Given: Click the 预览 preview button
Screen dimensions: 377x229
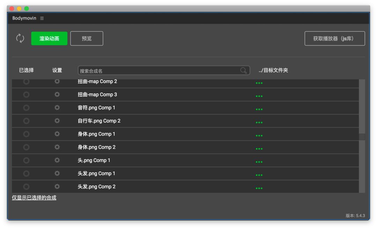Looking at the screenshot, I should pos(87,38).
